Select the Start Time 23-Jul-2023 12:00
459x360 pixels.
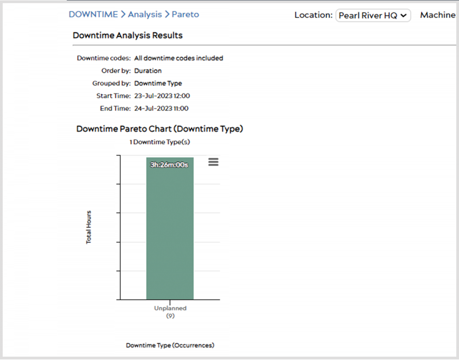click(162, 96)
